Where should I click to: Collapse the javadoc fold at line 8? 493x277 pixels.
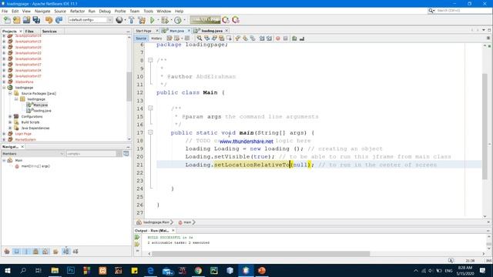coord(150,60)
